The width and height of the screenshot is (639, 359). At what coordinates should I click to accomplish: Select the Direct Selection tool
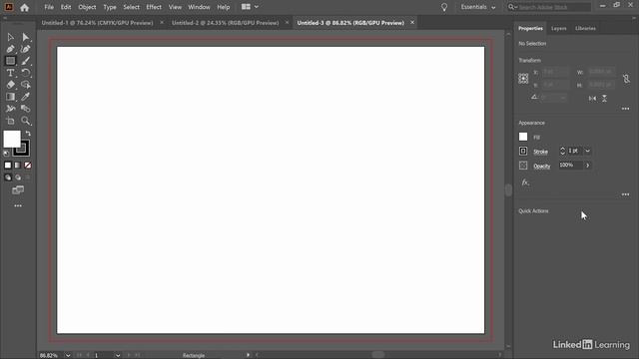pyautogui.click(x=25, y=38)
